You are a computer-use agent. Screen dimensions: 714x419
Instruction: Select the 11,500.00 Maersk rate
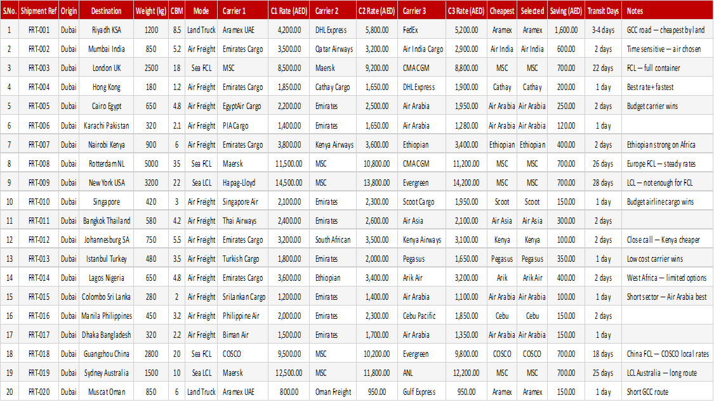click(289, 164)
